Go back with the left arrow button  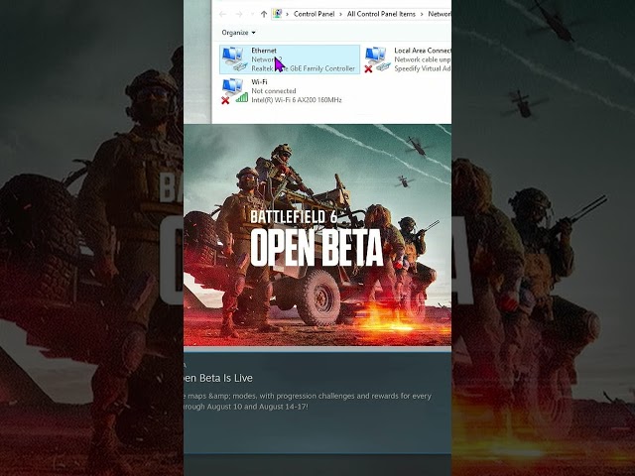[x=222, y=14]
